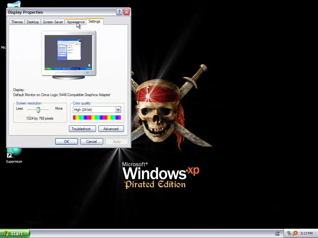Click the orange magnifier tray icon
This screenshot has width=318, height=238.
[295, 233]
